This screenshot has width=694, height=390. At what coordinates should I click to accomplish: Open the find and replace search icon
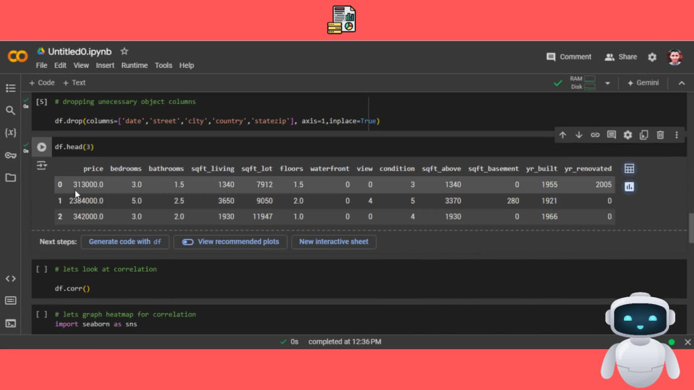[10, 110]
